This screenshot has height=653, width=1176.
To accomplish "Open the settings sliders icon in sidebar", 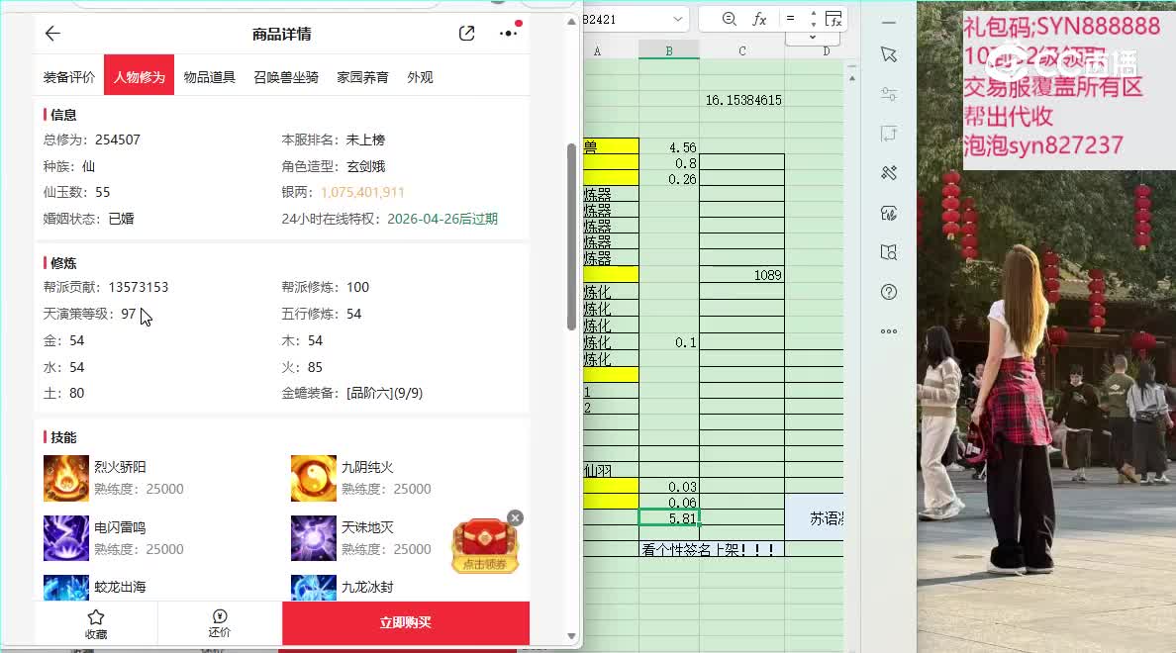I will tap(889, 94).
